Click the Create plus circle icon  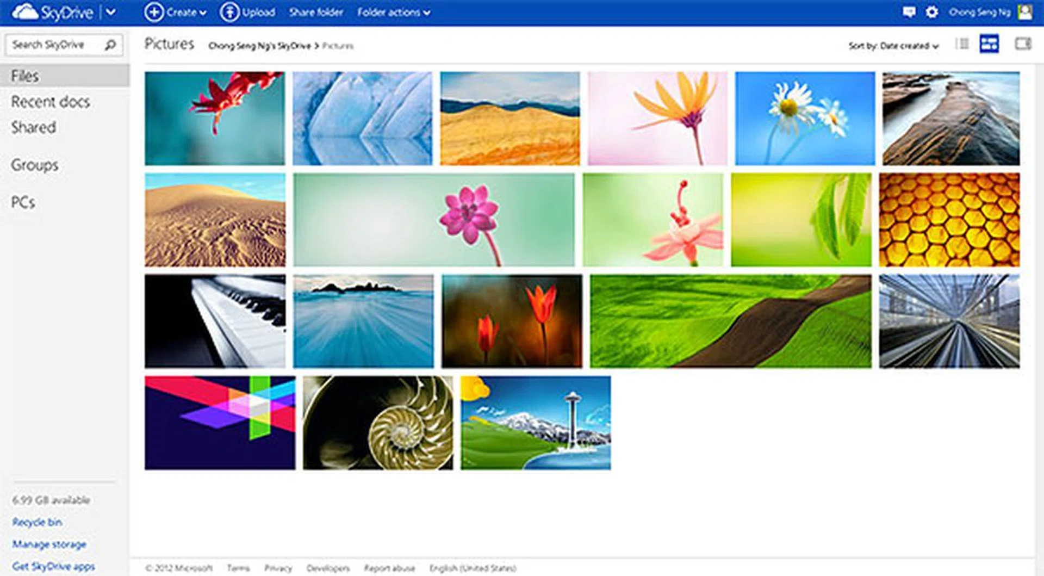tap(154, 12)
